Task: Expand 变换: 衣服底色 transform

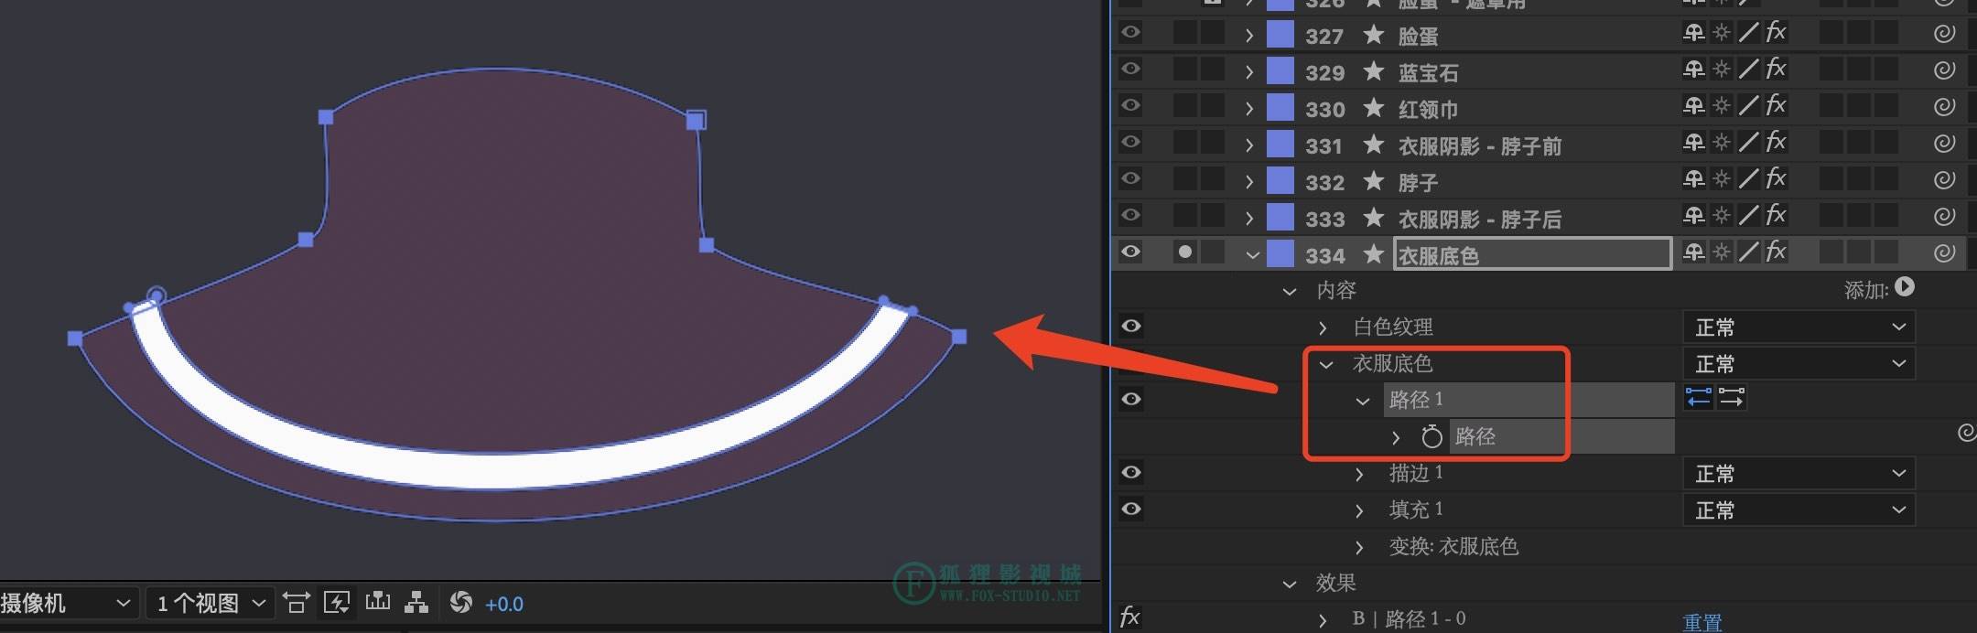Action: tap(1359, 548)
